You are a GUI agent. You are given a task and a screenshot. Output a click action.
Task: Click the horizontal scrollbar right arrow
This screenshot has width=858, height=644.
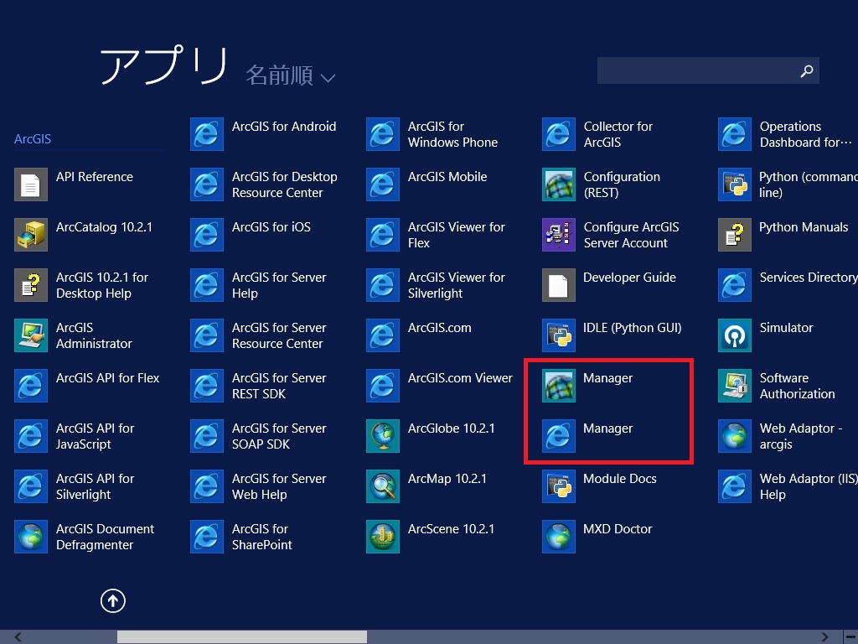824,637
